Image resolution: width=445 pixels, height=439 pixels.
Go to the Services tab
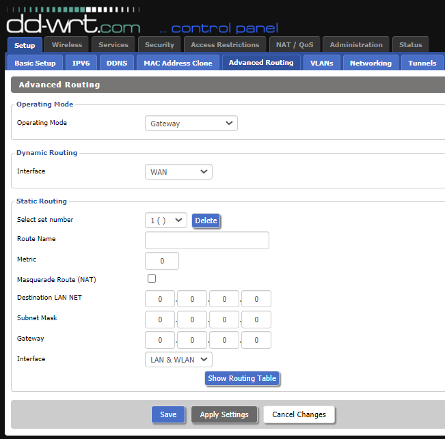(x=113, y=44)
